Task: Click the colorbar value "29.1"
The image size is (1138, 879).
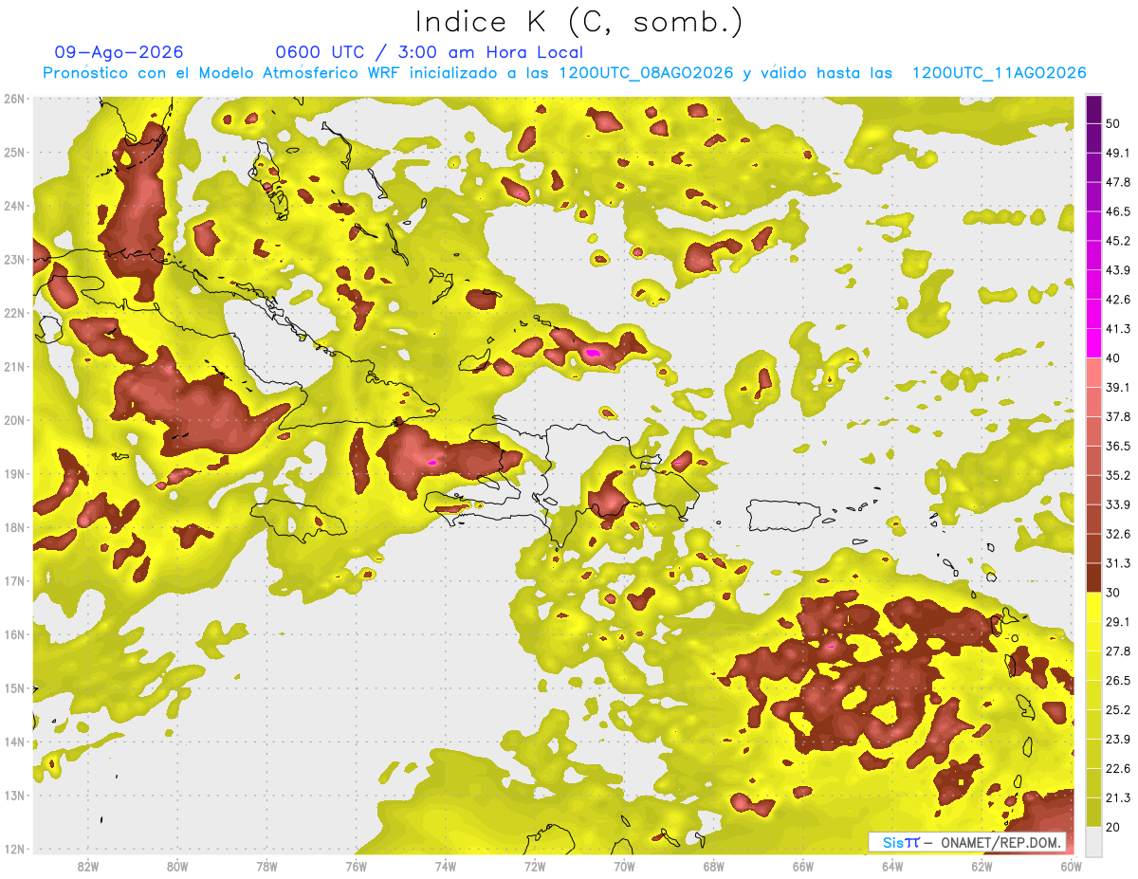Action: coord(1118,622)
